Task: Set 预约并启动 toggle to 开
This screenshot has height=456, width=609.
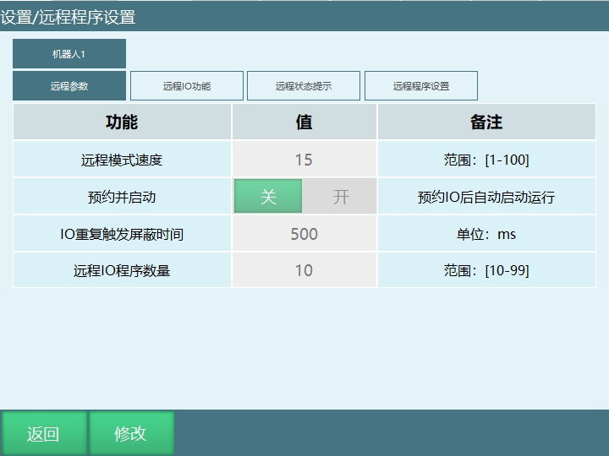Action: 340,197
